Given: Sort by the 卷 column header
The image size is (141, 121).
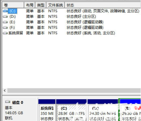Looking at the screenshot, I should 13,5.
